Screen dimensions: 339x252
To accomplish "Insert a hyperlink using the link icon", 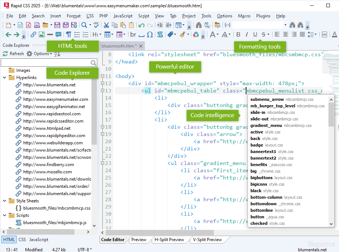I will pyautogui.click(x=33, y=34).
